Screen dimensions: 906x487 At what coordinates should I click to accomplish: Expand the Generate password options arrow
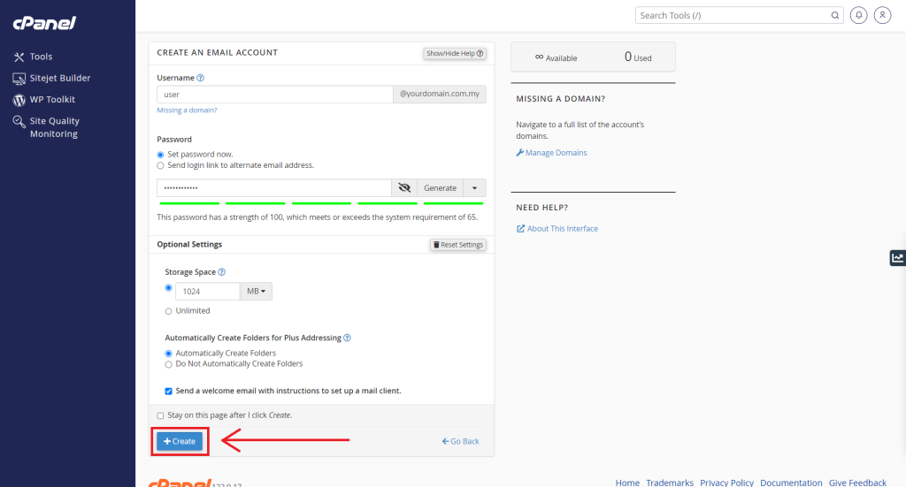pos(474,188)
